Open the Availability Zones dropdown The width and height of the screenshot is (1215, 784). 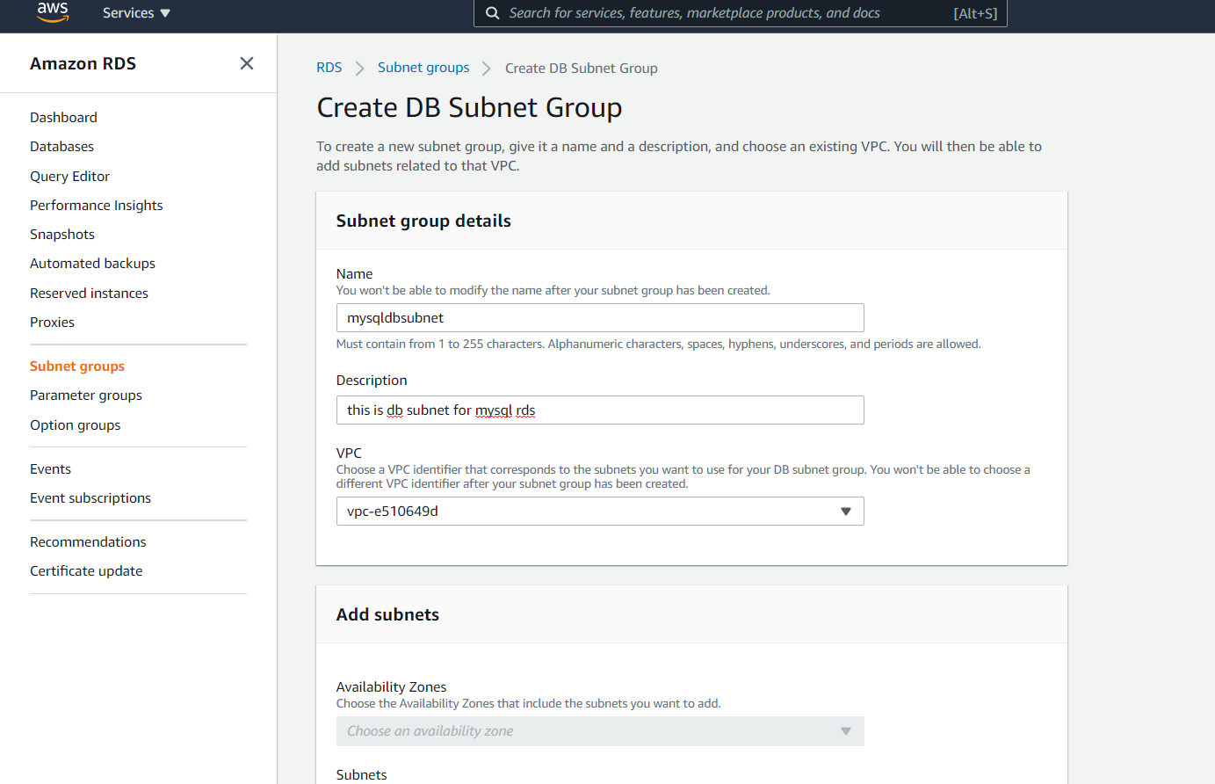pos(600,731)
